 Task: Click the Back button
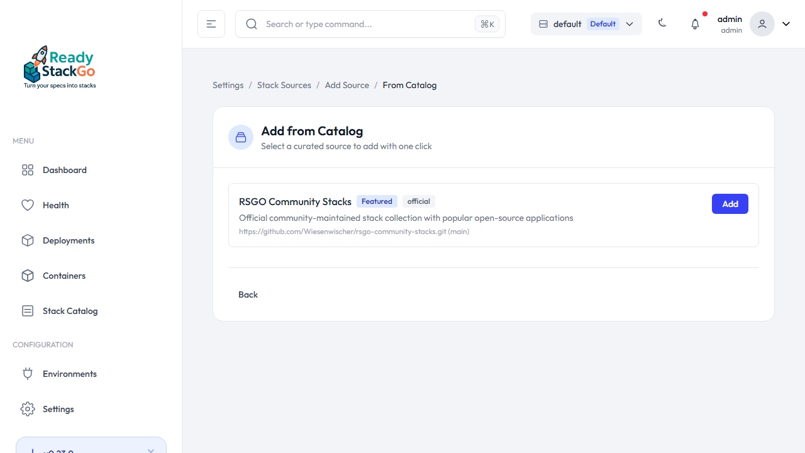pos(248,294)
